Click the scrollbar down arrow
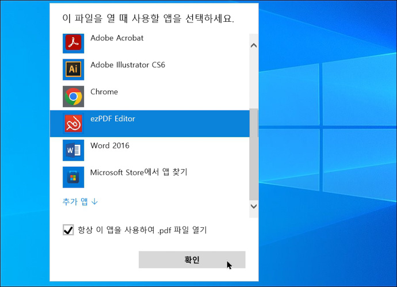397x287 pixels. [254, 206]
